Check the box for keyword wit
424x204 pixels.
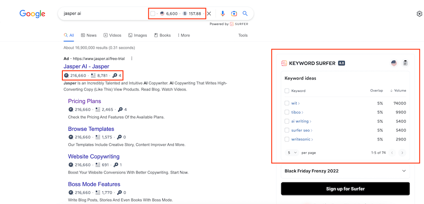287,103
